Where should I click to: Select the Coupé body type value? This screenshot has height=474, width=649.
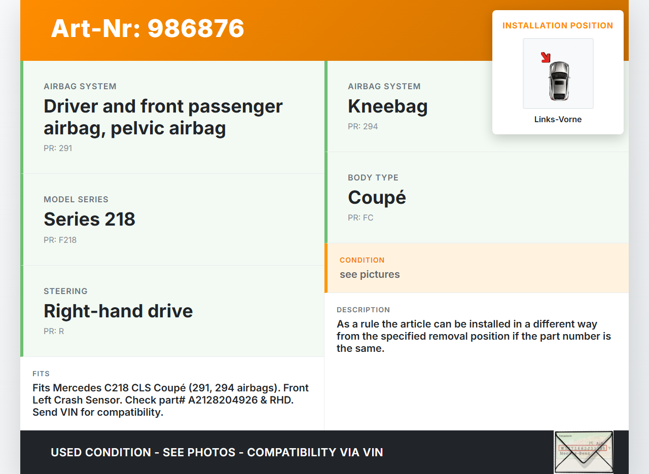tap(377, 198)
